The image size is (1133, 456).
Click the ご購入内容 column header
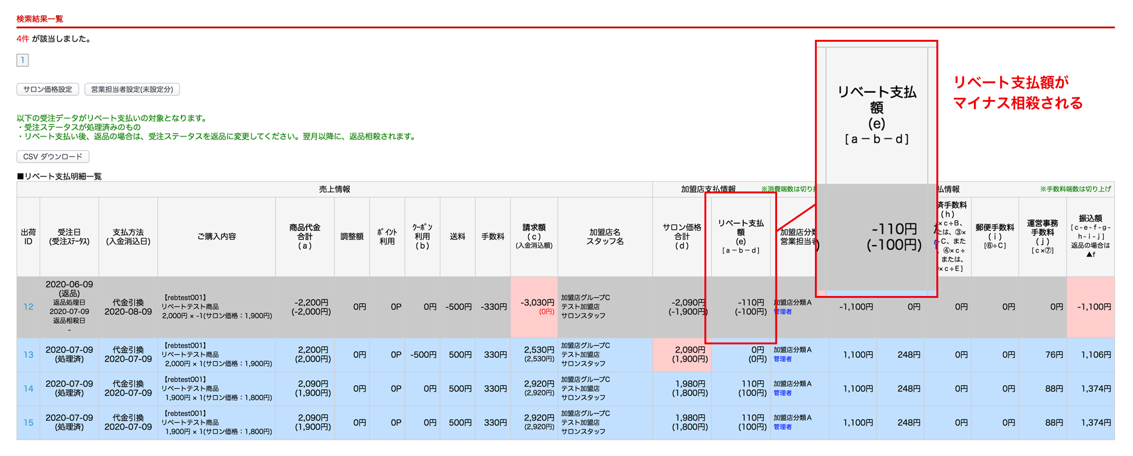pos(216,236)
